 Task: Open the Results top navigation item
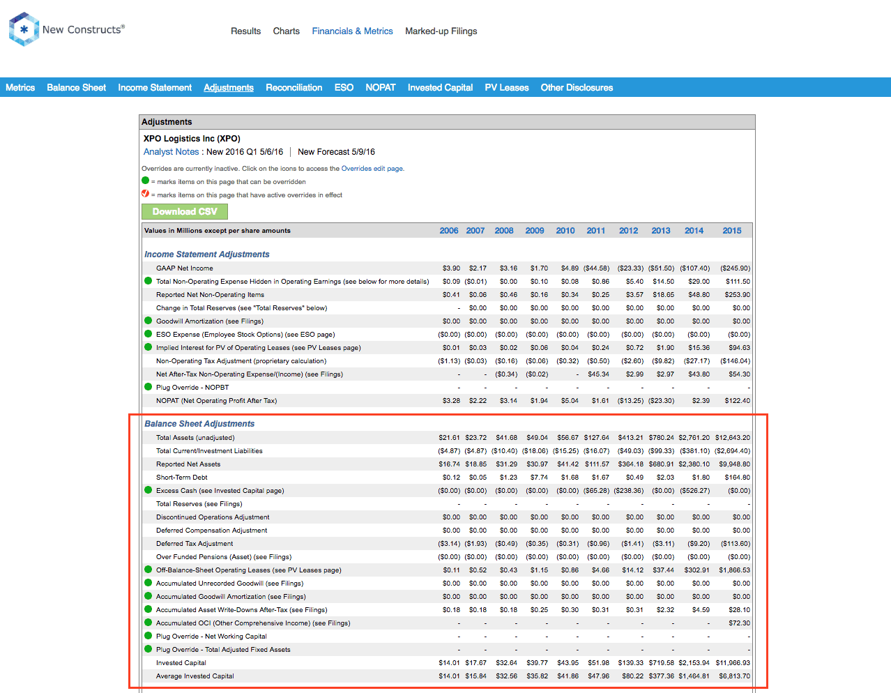tap(246, 31)
